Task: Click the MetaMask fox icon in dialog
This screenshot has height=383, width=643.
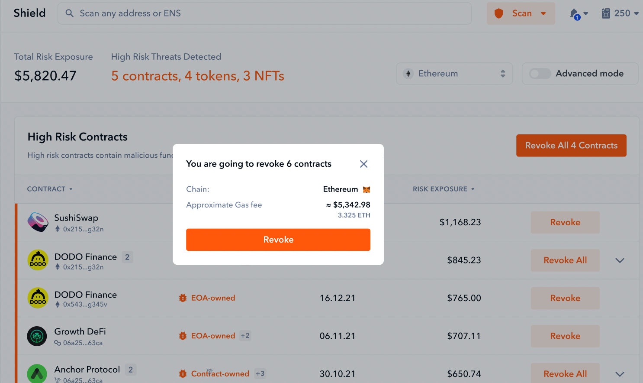Action: click(367, 189)
